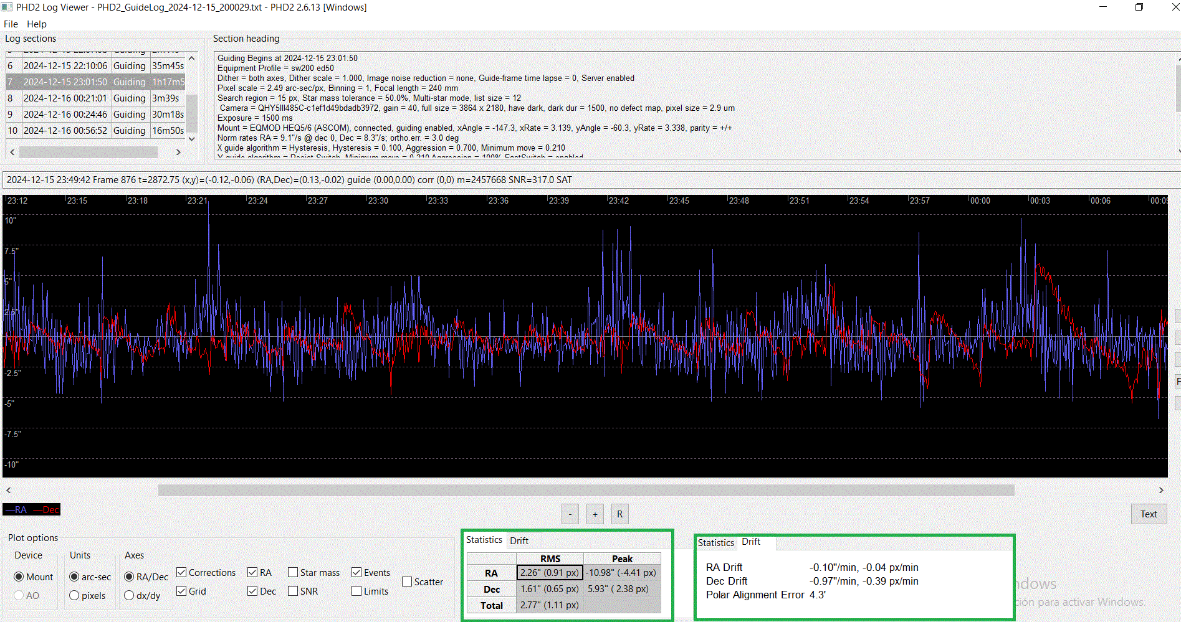Click graph scroll right arrow

1161,491
